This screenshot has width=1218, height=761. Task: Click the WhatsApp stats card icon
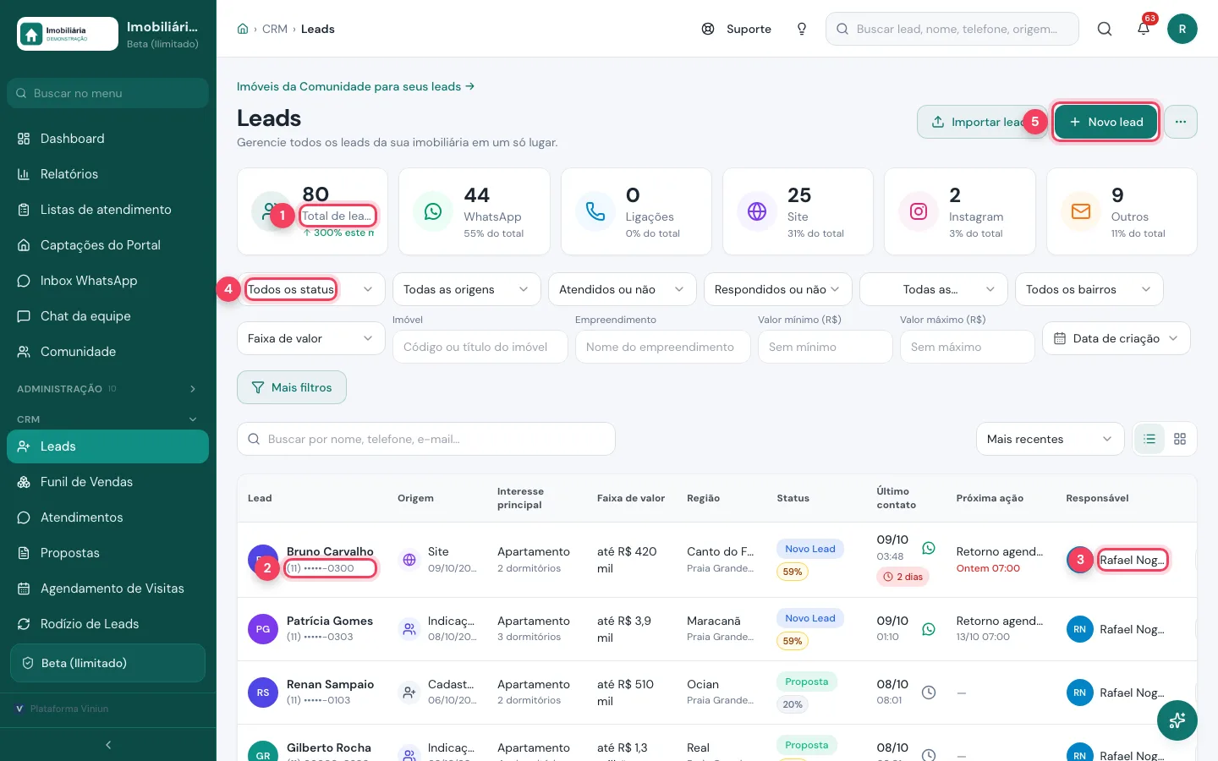pos(433,211)
